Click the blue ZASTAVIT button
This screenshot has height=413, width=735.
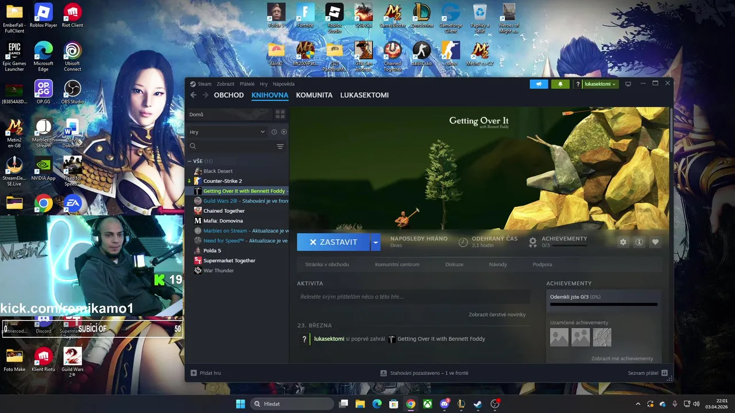[333, 242]
